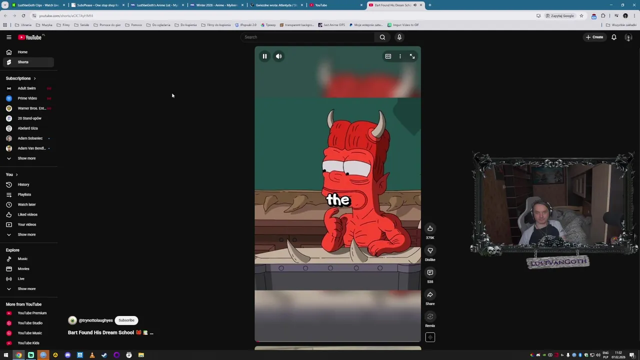Subscribe to @trynottolaughyes
Image resolution: width=640 pixels, height=360 pixels.
pos(126,320)
